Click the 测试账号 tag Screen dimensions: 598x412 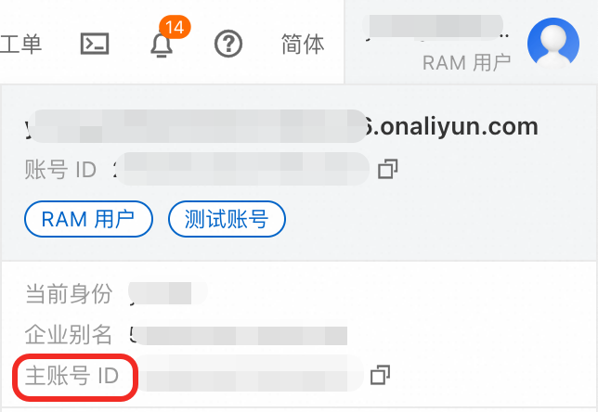(x=227, y=219)
